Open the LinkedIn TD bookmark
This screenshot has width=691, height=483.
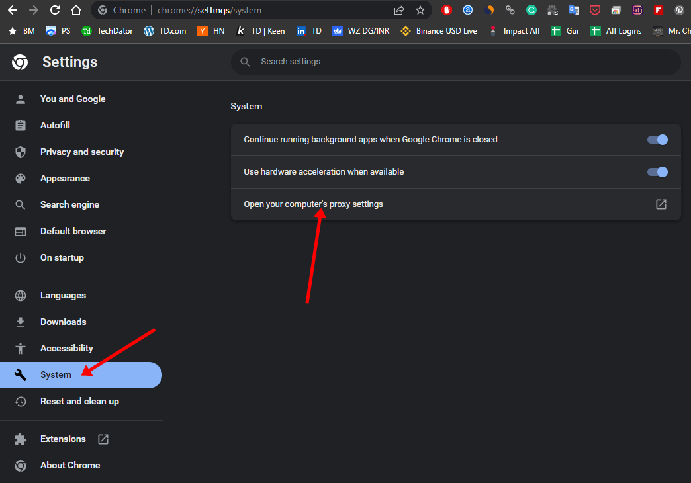tap(309, 31)
